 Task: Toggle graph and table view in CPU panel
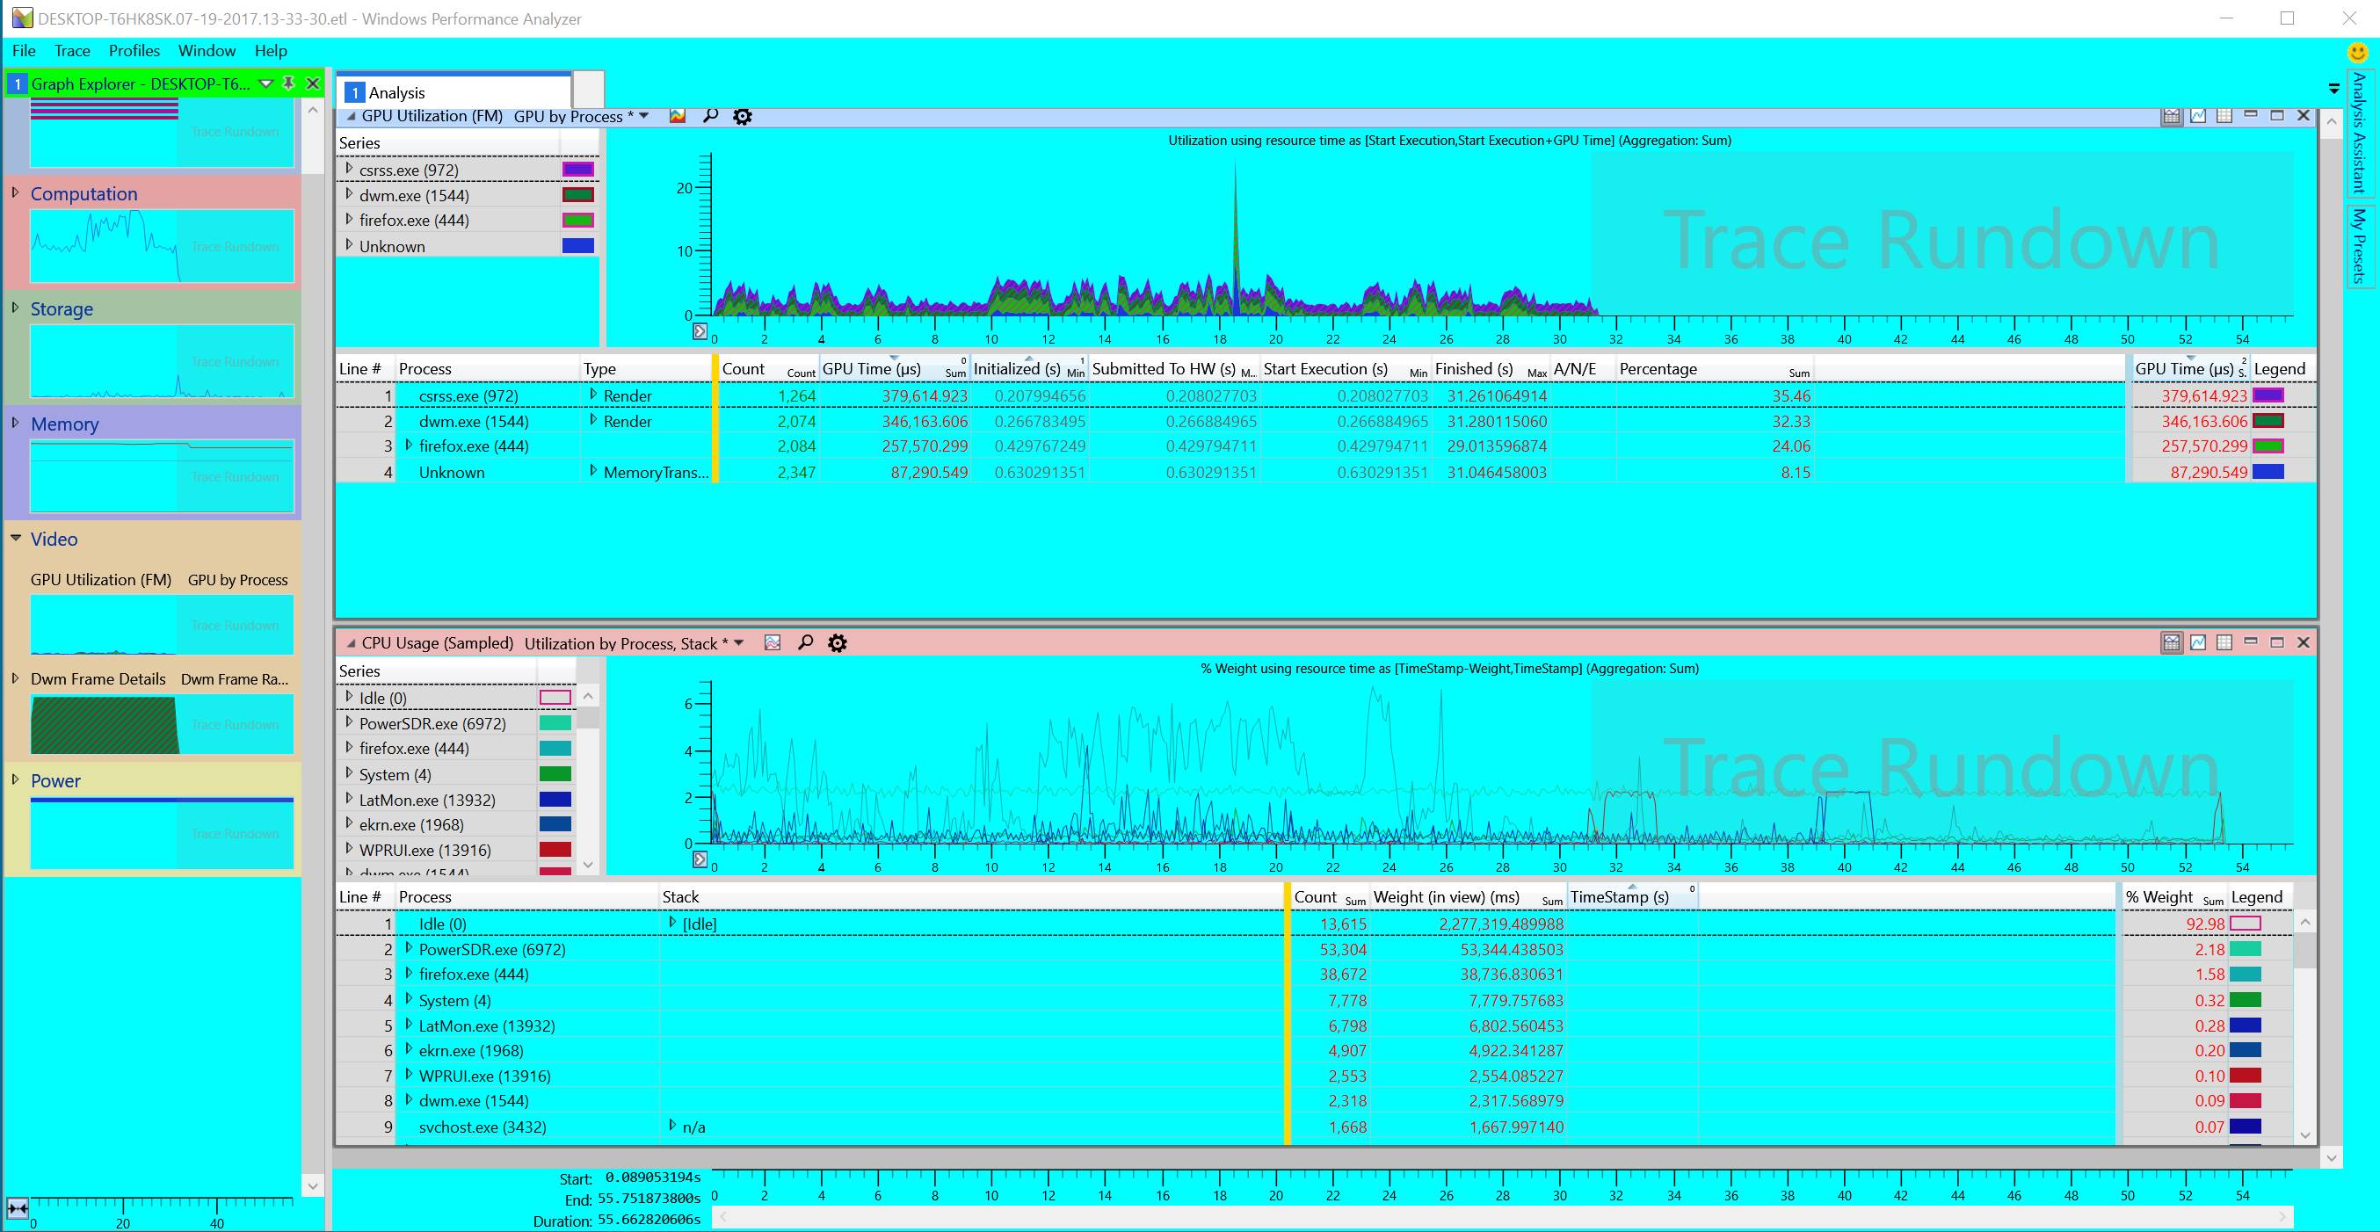pyautogui.click(x=2171, y=641)
